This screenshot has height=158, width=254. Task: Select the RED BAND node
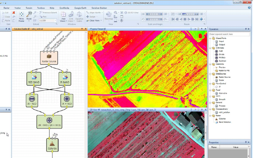point(34,79)
